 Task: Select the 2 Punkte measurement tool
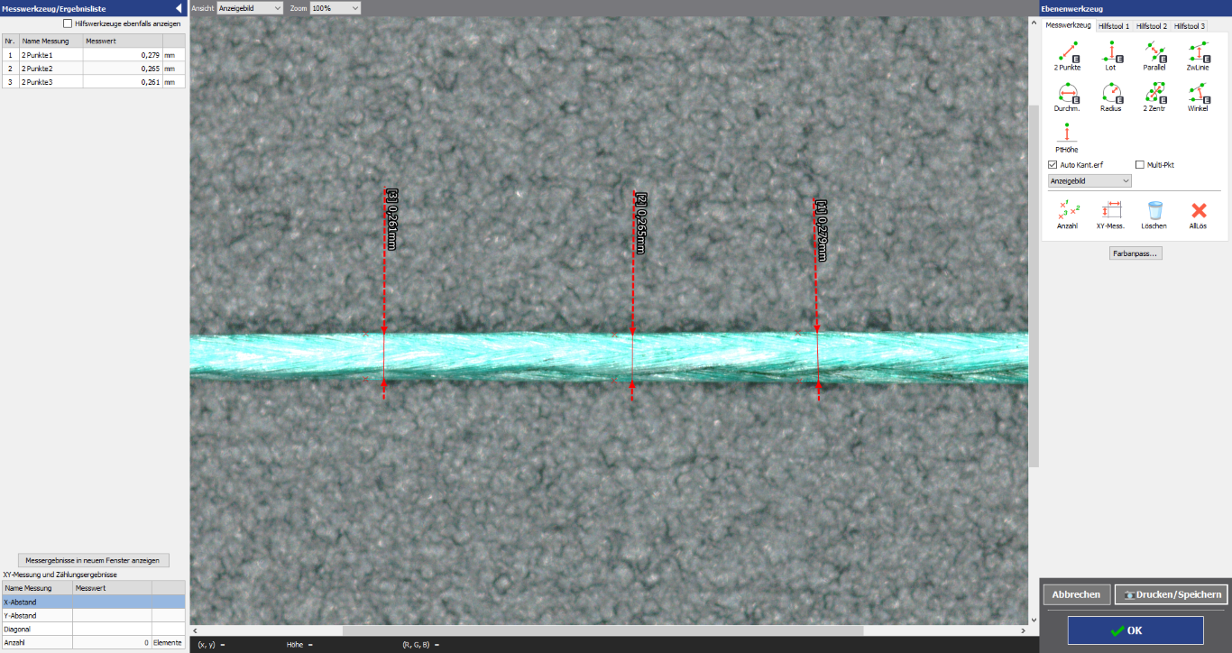click(1067, 53)
